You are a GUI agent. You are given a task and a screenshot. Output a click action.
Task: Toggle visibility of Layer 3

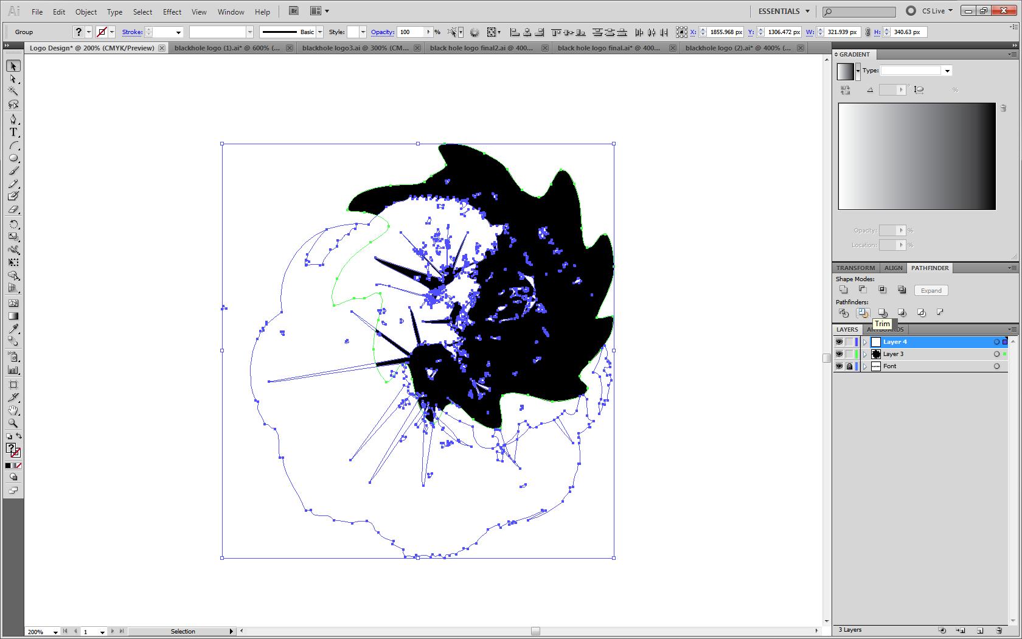tap(839, 354)
